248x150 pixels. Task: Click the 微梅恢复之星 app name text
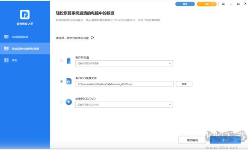25,24
